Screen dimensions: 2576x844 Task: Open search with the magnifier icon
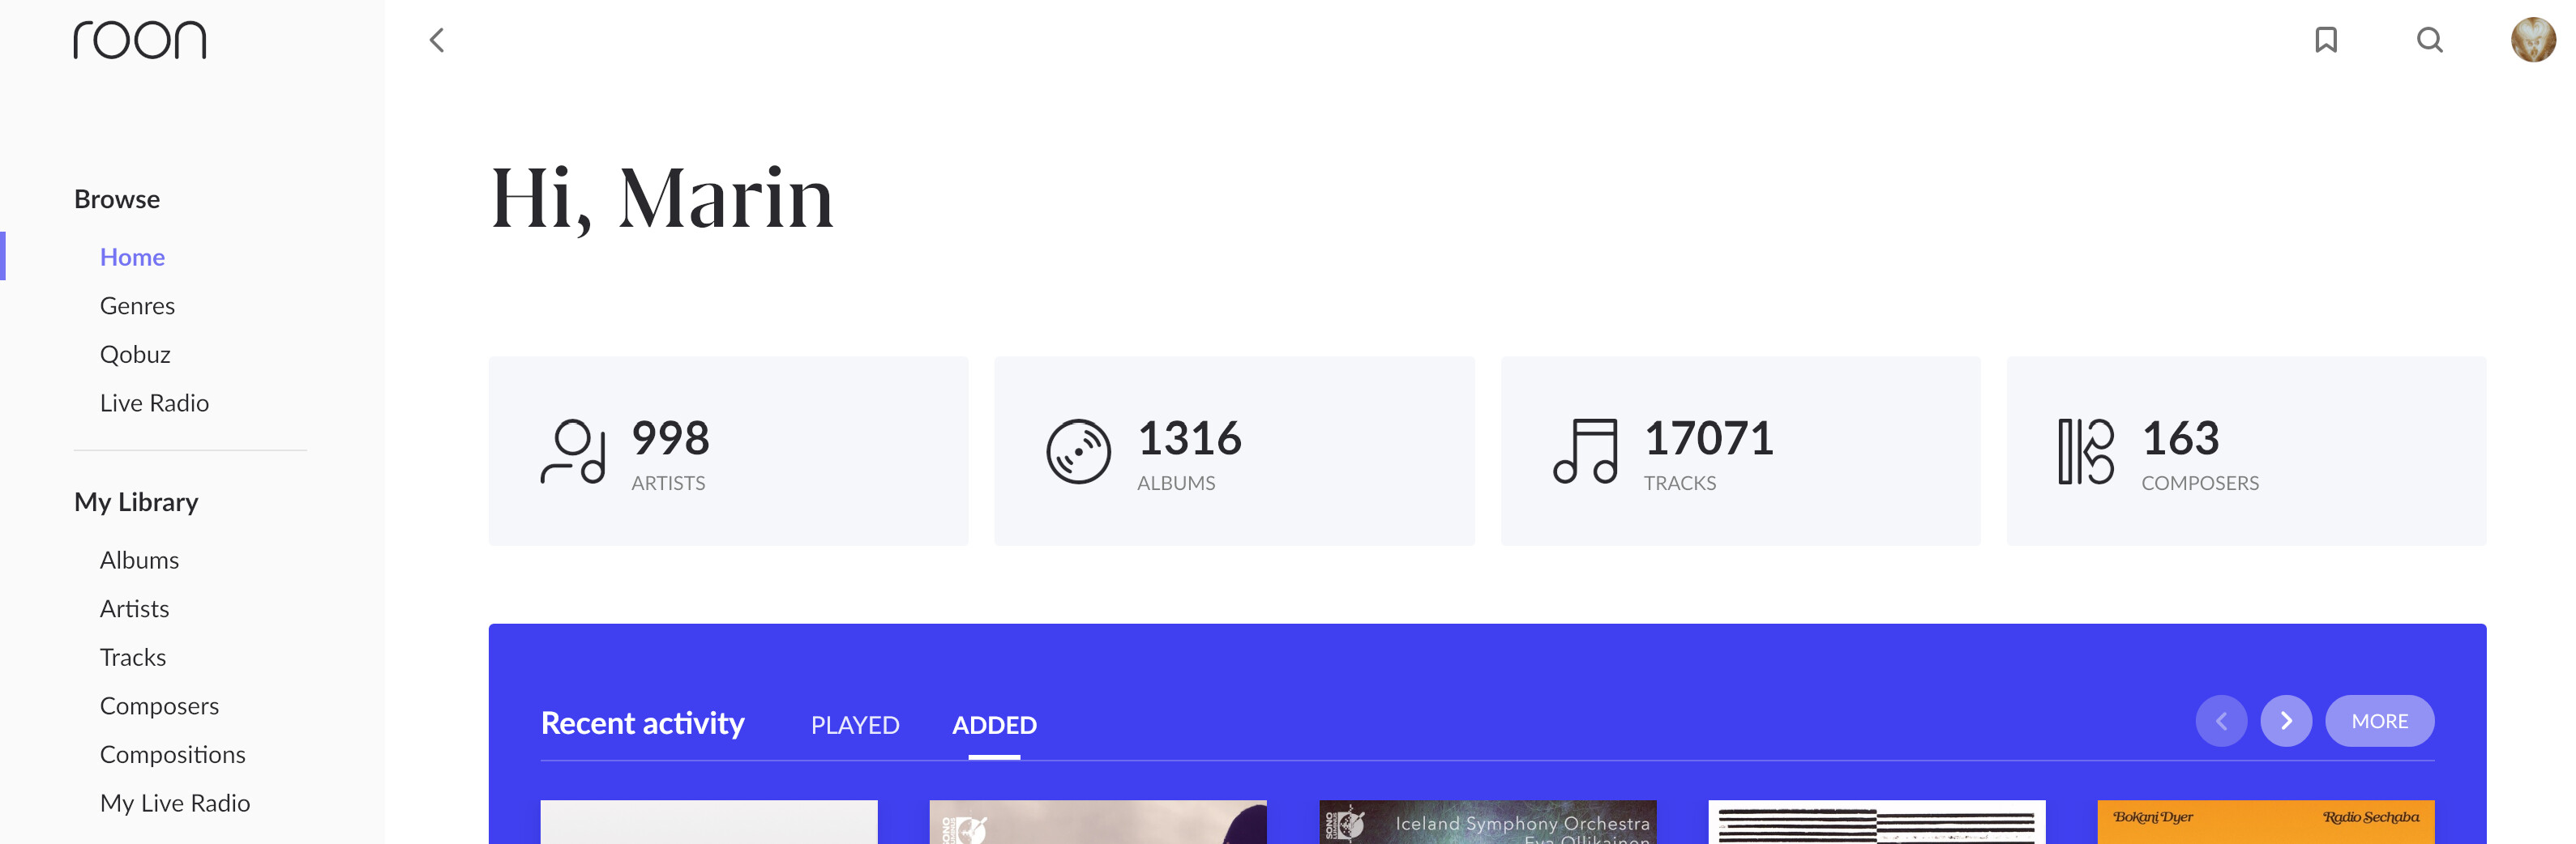(x=2430, y=40)
